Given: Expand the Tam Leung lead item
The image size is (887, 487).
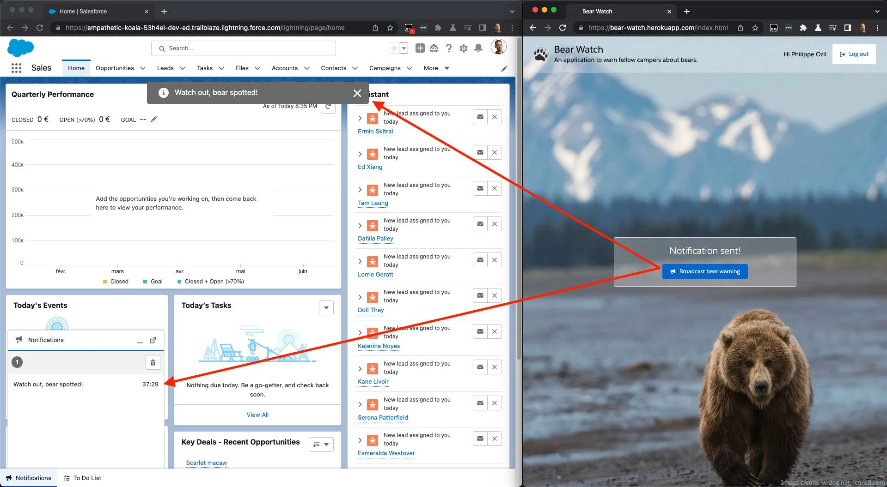Looking at the screenshot, I should click(360, 190).
